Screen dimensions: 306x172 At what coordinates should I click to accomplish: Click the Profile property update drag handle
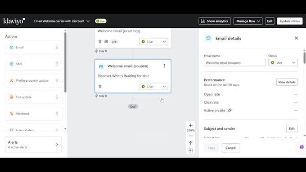pyautogui.click(x=57, y=80)
